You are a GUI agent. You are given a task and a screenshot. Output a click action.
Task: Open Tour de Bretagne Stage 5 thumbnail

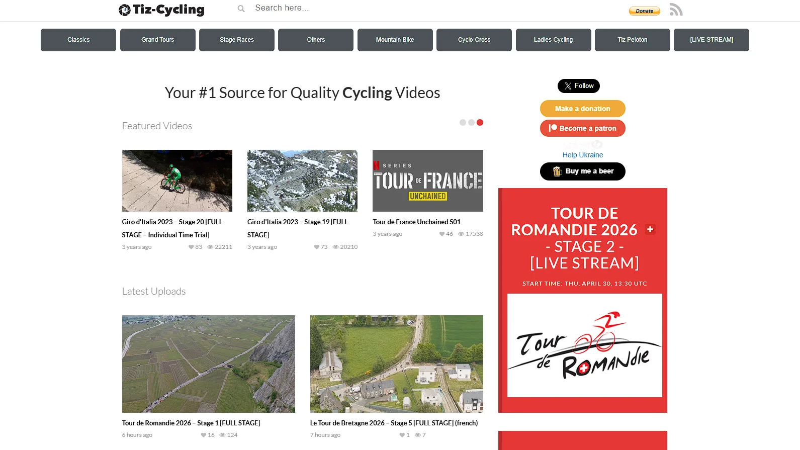(x=397, y=364)
